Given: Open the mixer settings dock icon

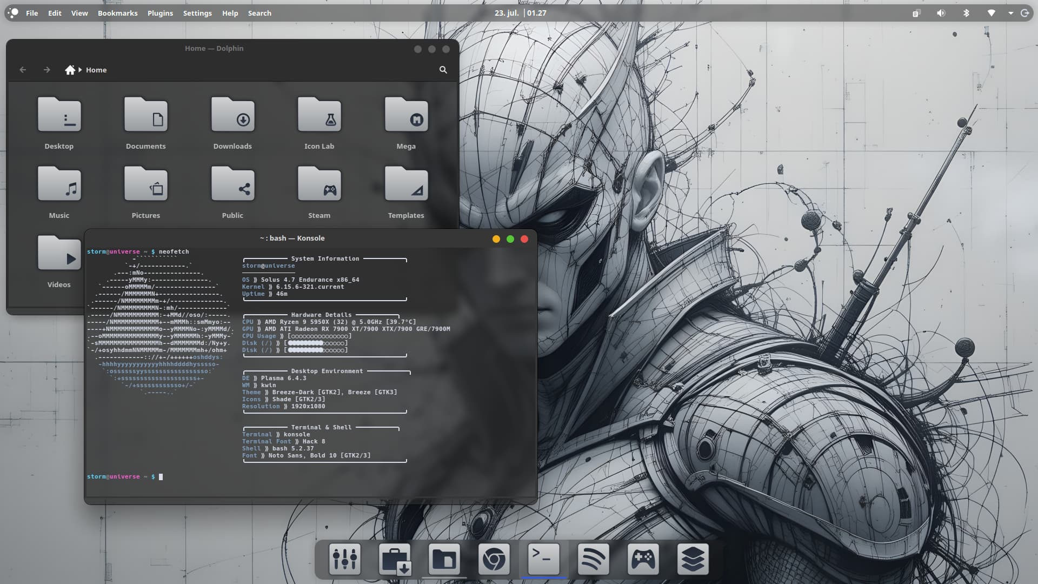Looking at the screenshot, I should pos(345,559).
